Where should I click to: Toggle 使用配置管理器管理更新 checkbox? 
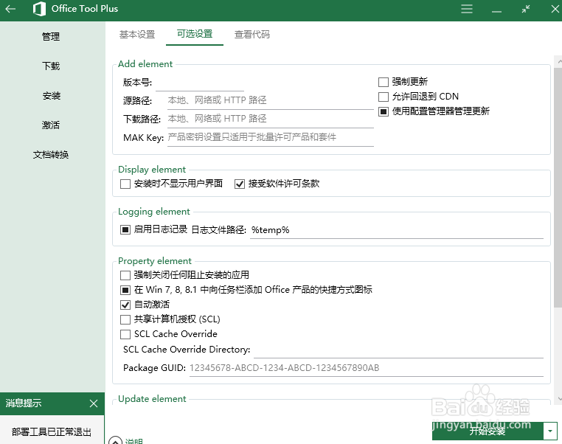[384, 112]
